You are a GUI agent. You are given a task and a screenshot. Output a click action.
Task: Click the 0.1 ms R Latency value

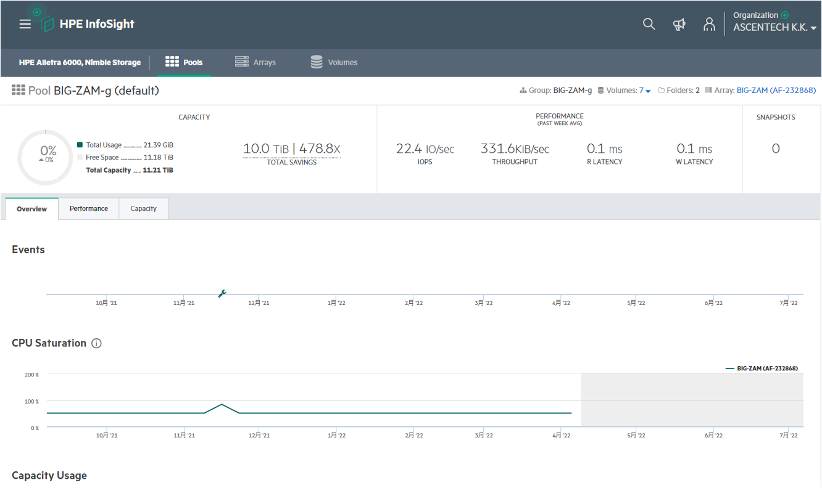click(x=604, y=148)
